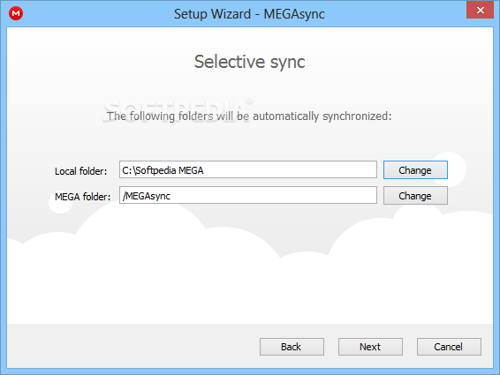Select the 'Selective sync' heading text

tap(250, 62)
